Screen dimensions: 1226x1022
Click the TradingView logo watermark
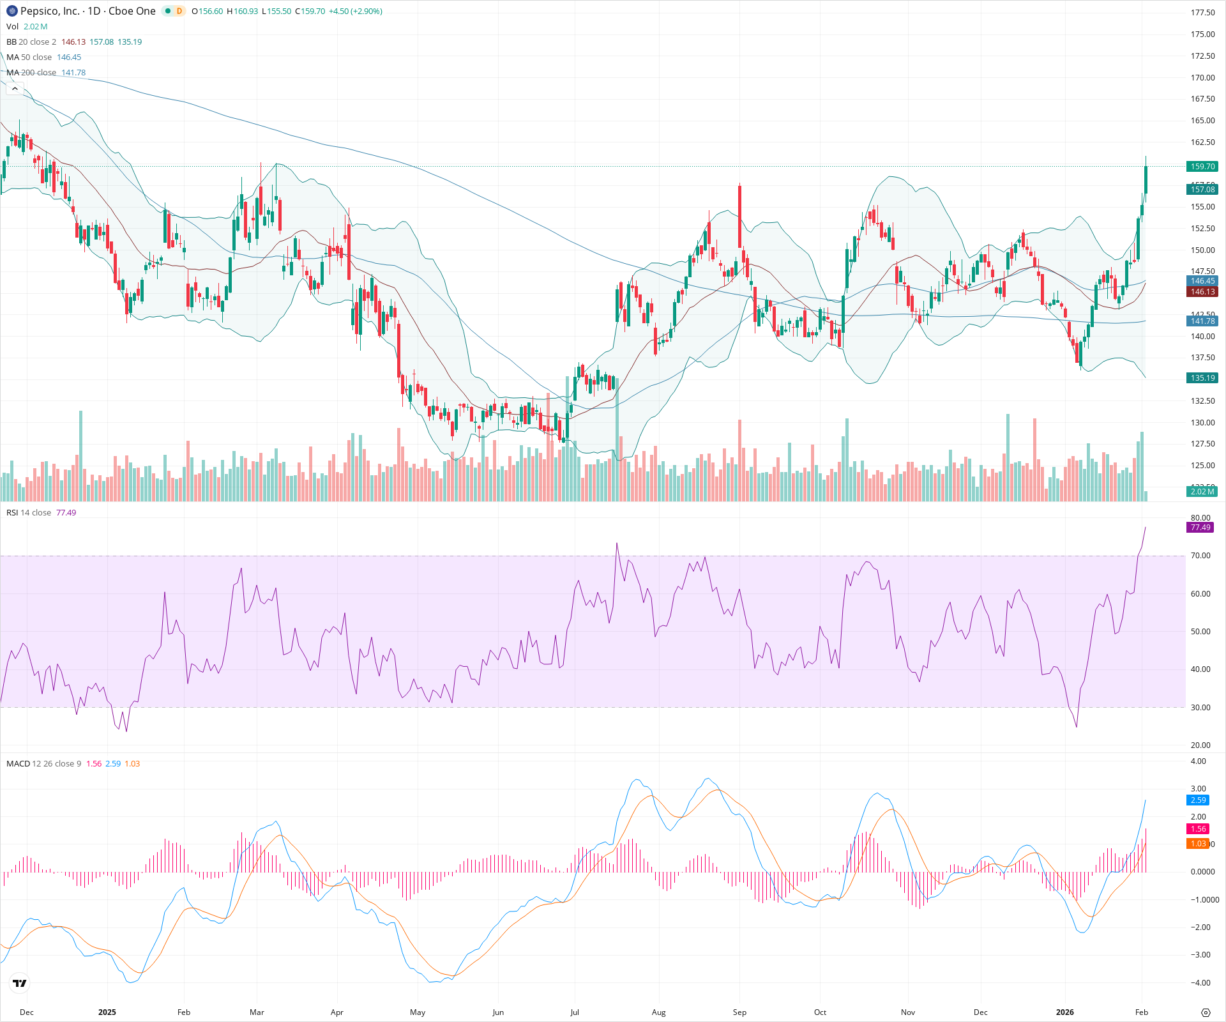point(19,984)
